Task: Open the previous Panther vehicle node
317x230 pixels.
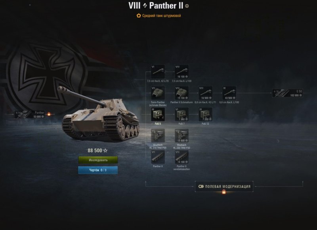Action: 29,114
